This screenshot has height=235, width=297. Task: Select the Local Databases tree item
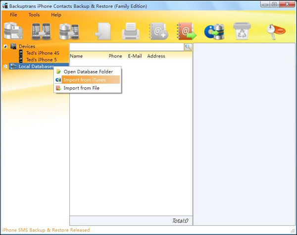[36, 66]
